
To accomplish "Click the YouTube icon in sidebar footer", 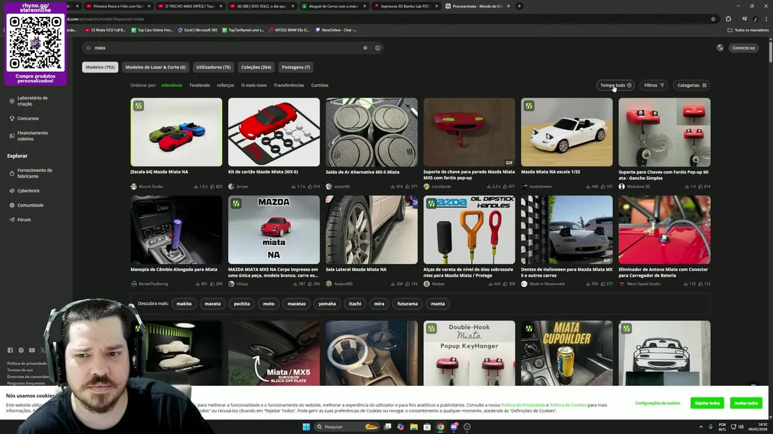I will (32, 350).
